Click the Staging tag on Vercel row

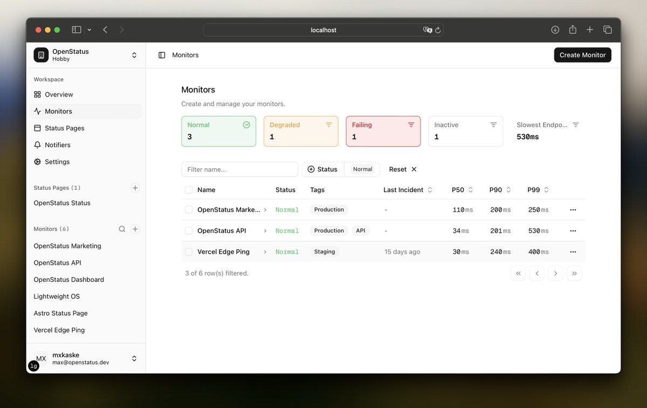click(x=325, y=252)
